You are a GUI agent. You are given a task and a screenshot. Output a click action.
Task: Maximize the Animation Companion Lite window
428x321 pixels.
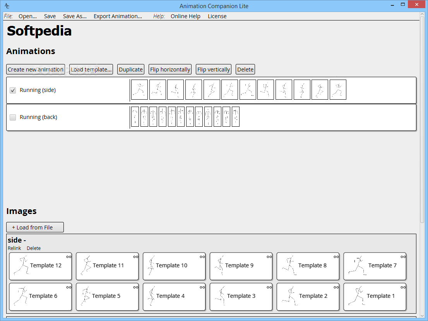(x=402, y=4)
